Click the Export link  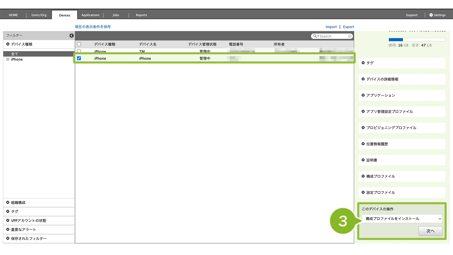click(x=349, y=27)
